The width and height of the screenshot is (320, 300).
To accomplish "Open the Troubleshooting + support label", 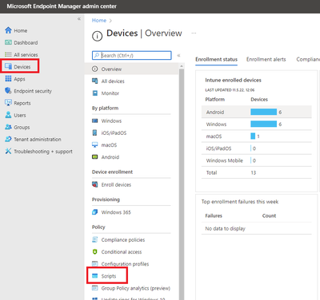I will [x=43, y=152].
